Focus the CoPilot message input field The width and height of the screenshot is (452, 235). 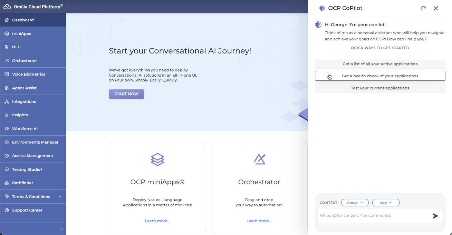pyautogui.click(x=373, y=215)
